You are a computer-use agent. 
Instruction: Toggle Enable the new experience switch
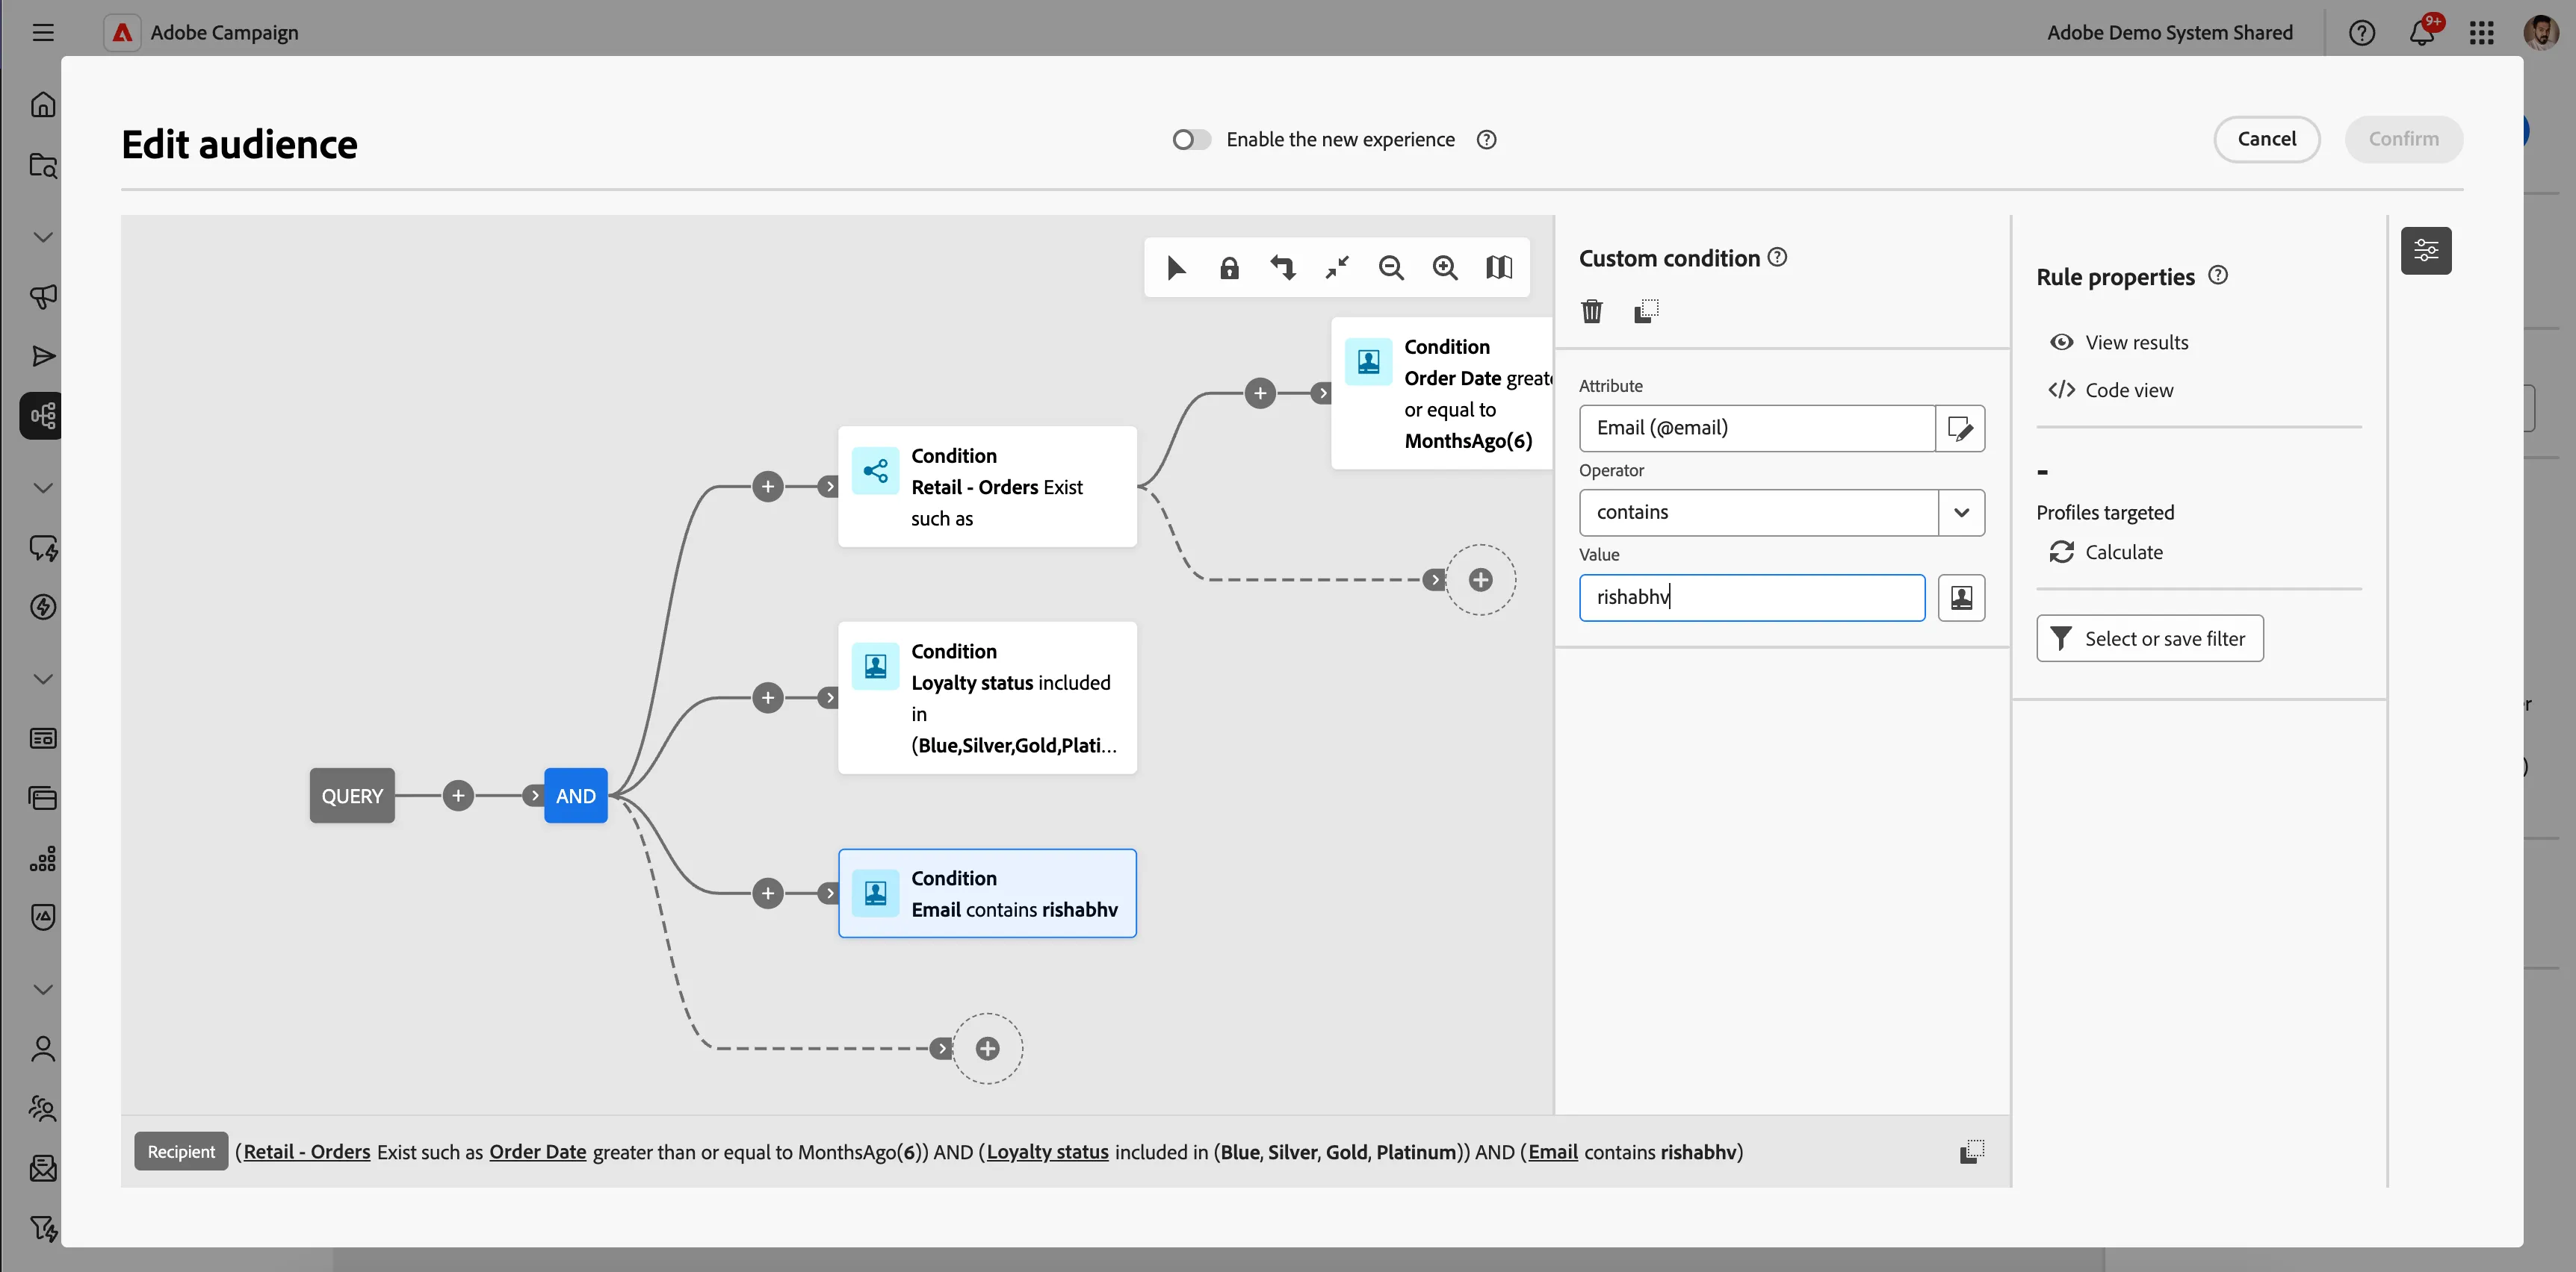point(1191,140)
